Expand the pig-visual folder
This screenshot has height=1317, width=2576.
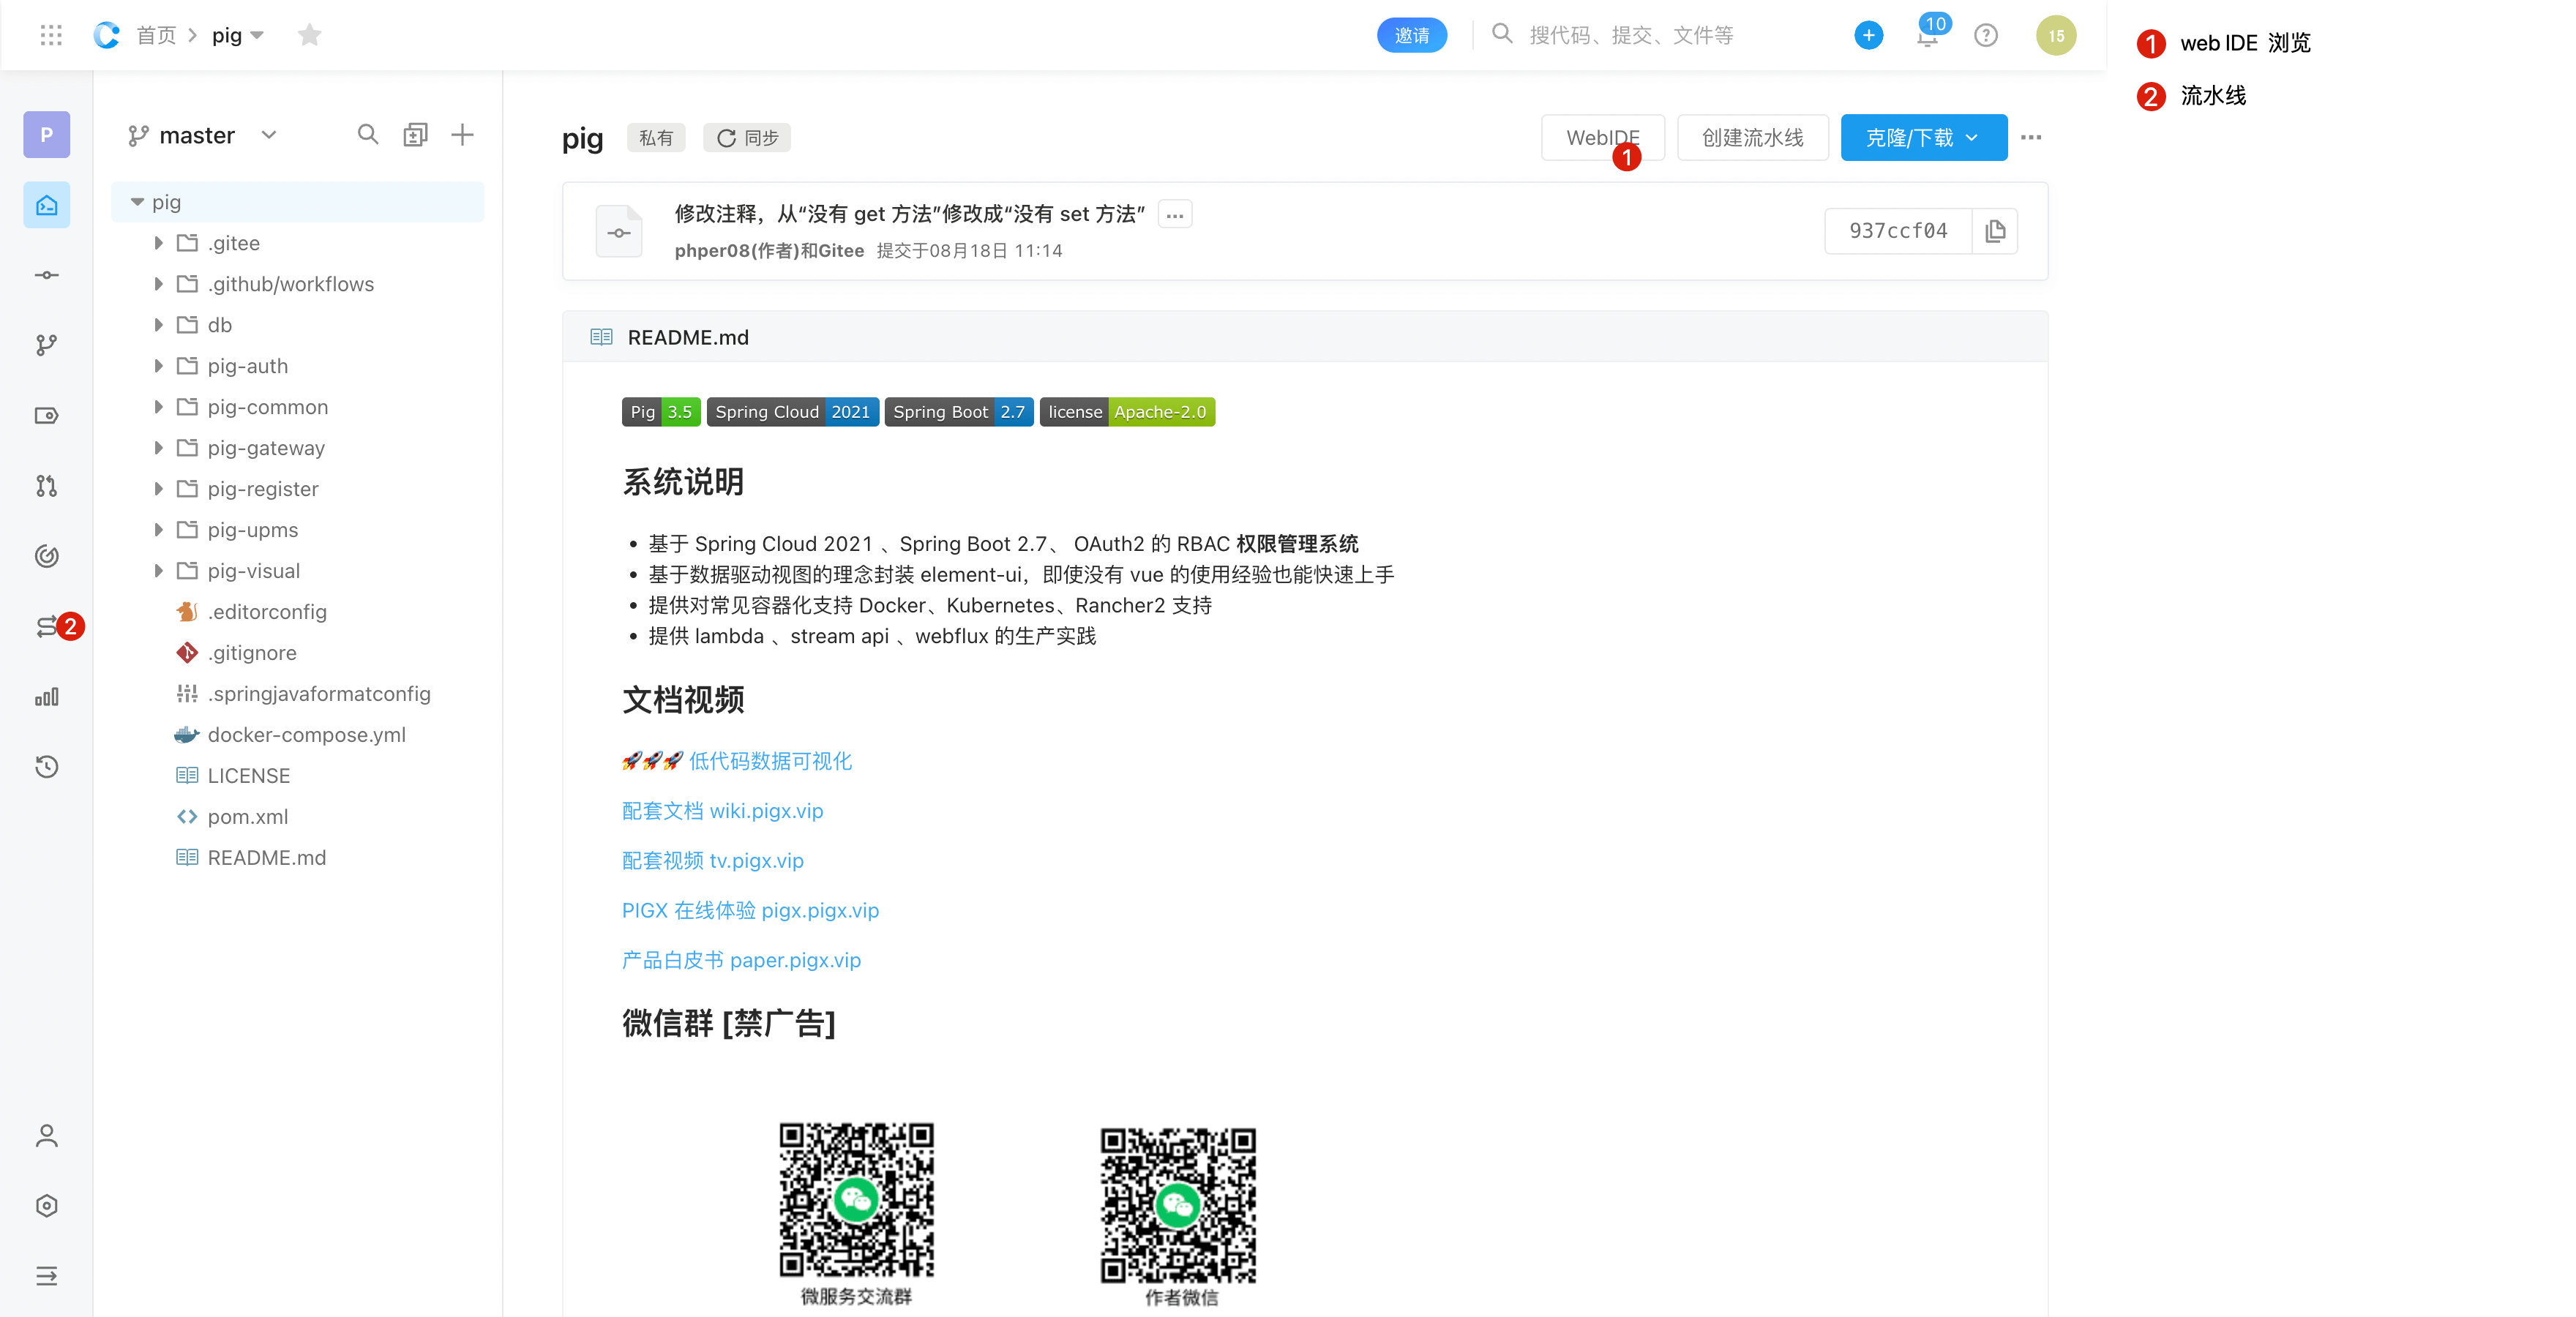(x=158, y=571)
